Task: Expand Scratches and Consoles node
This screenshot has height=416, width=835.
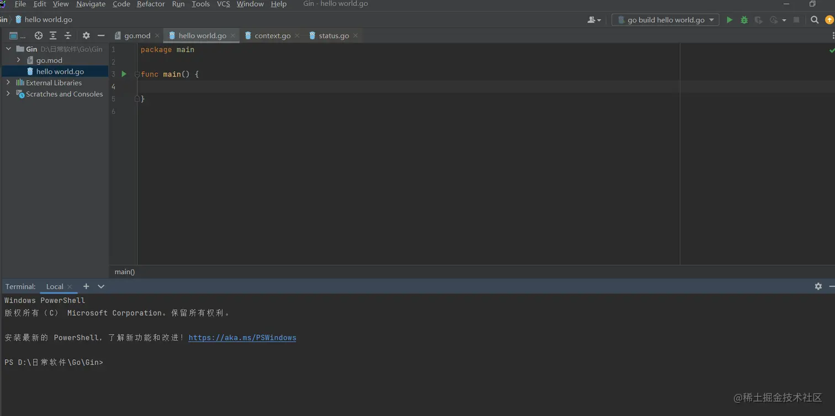Action: 8,94
